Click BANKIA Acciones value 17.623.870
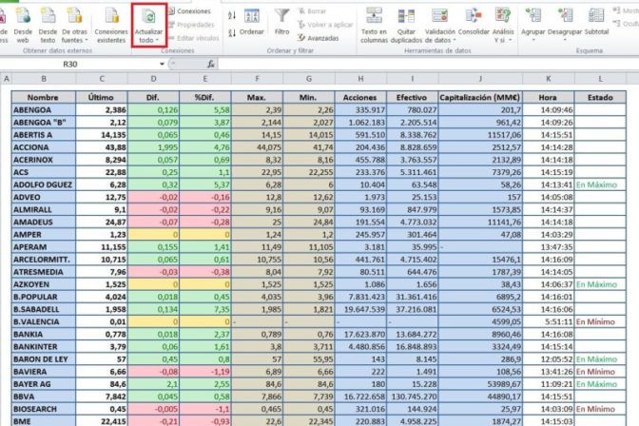639x426 pixels. pyautogui.click(x=360, y=335)
